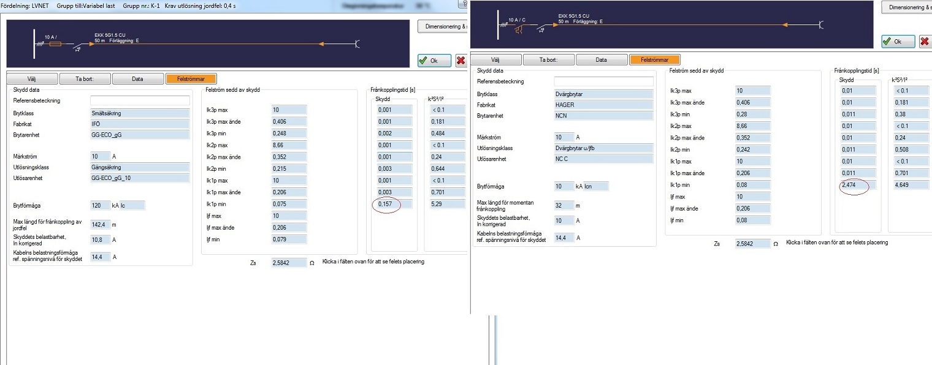Click Fabrikat field showing HAGER
932x365 pixels.
coord(604,105)
